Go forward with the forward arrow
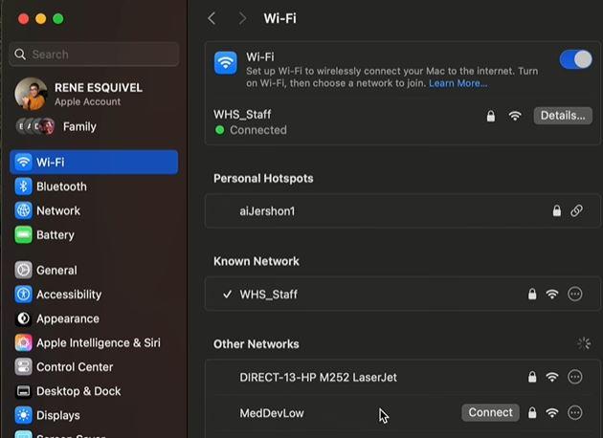 pyautogui.click(x=242, y=18)
